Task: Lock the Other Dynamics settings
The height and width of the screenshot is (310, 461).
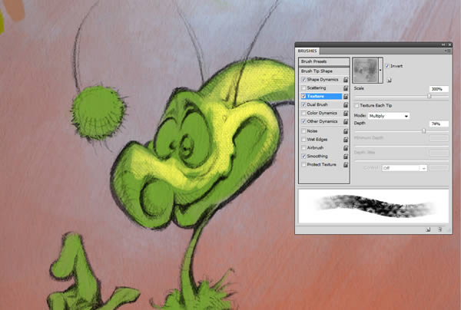Action: pos(346,121)
